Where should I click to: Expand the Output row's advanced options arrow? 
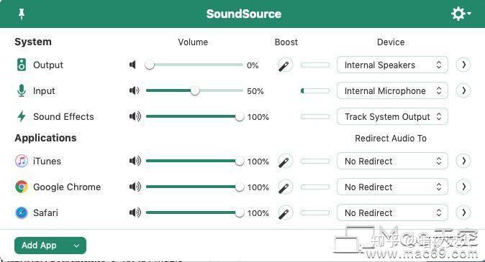(463, 65)
